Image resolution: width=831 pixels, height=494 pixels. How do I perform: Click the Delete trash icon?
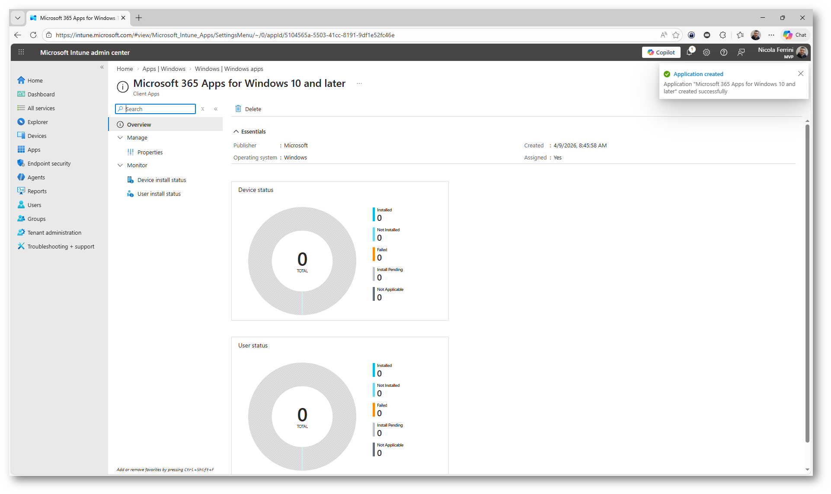238,109
